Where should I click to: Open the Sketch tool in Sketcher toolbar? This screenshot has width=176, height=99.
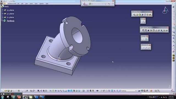[143, 22]
